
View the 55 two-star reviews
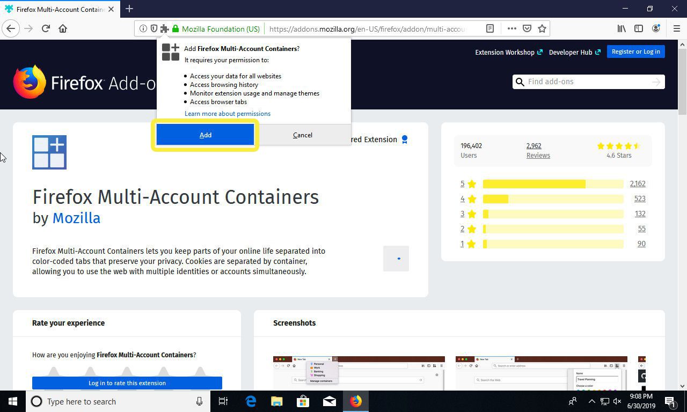tap(642, 229)
